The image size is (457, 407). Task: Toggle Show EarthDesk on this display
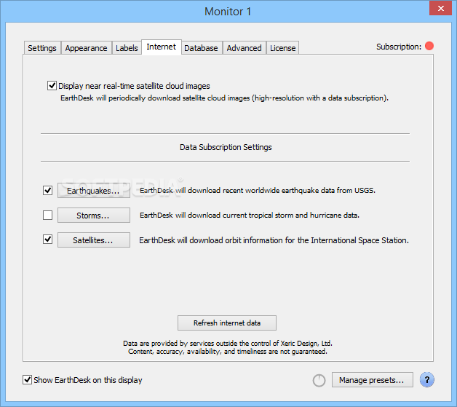[28, 379]
